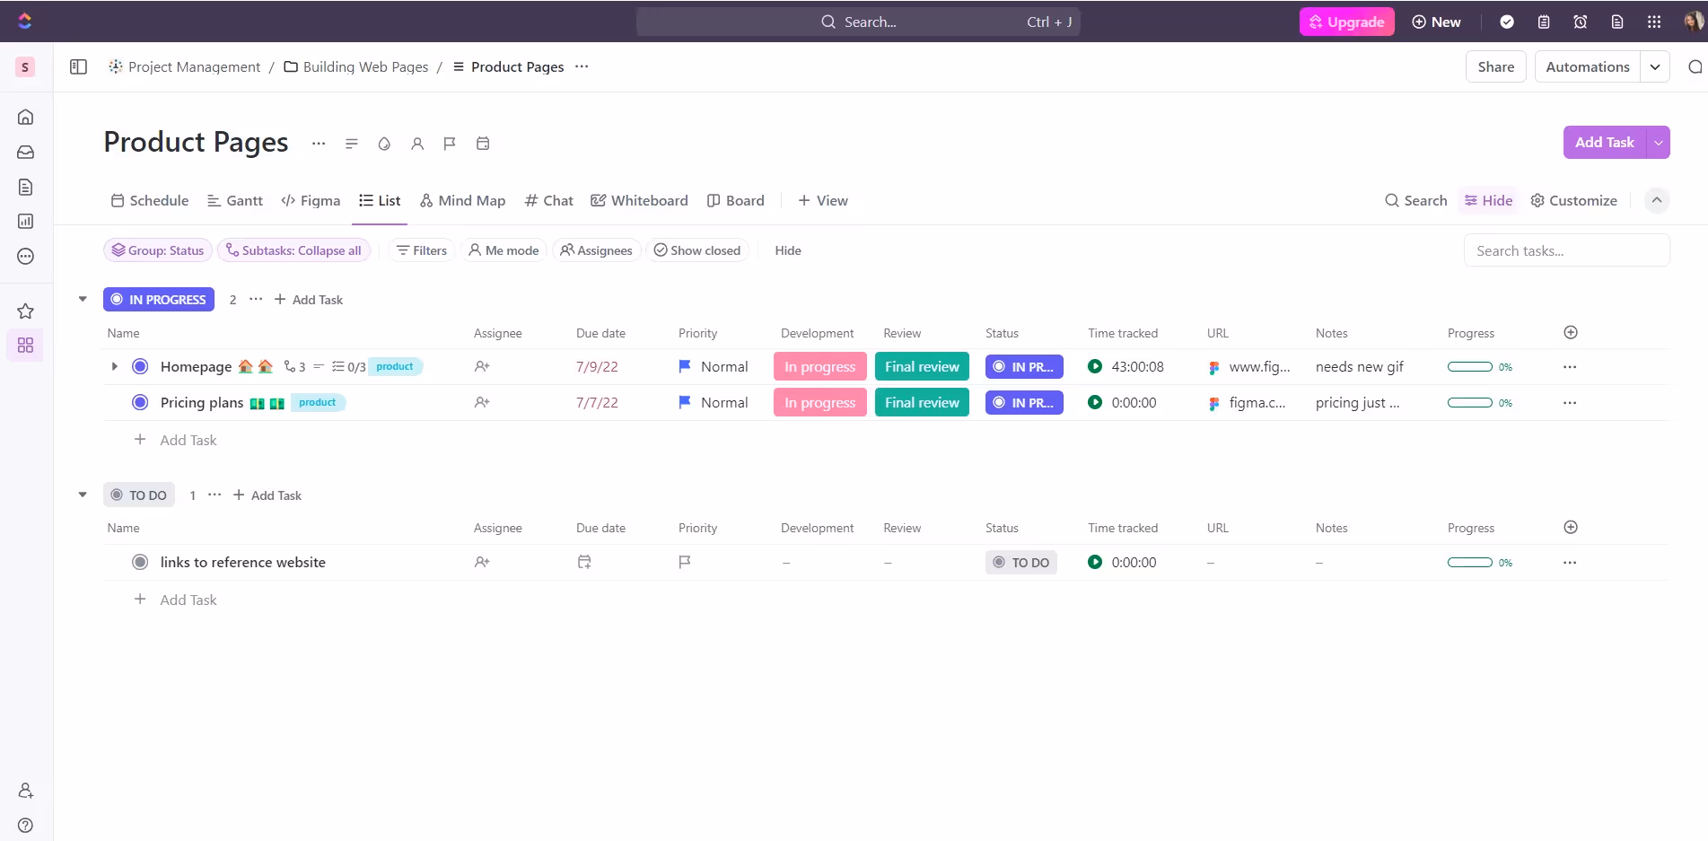Expand the Homepage task subtasks

click(114, 366)
